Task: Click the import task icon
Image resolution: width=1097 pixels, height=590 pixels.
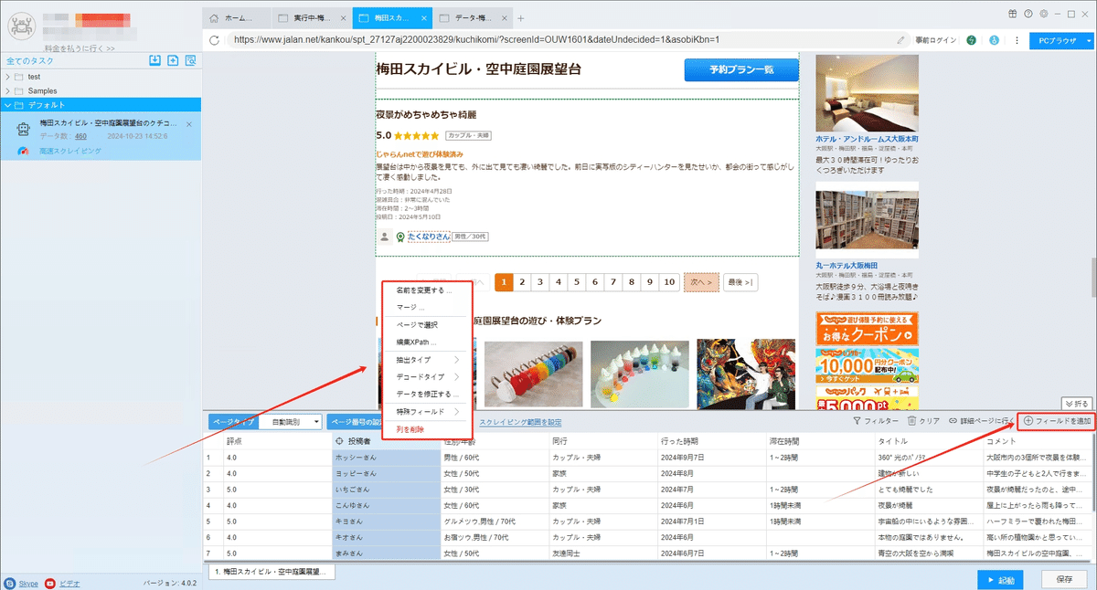Action: click(x=155, y=60)
